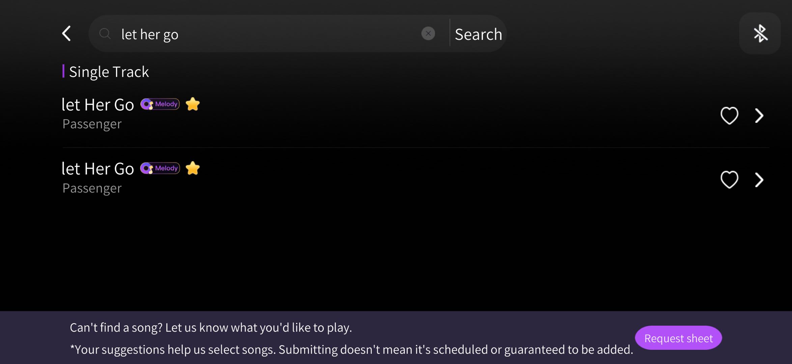
Task: Open second let Her Go via chevron
Action: [759, 180]
